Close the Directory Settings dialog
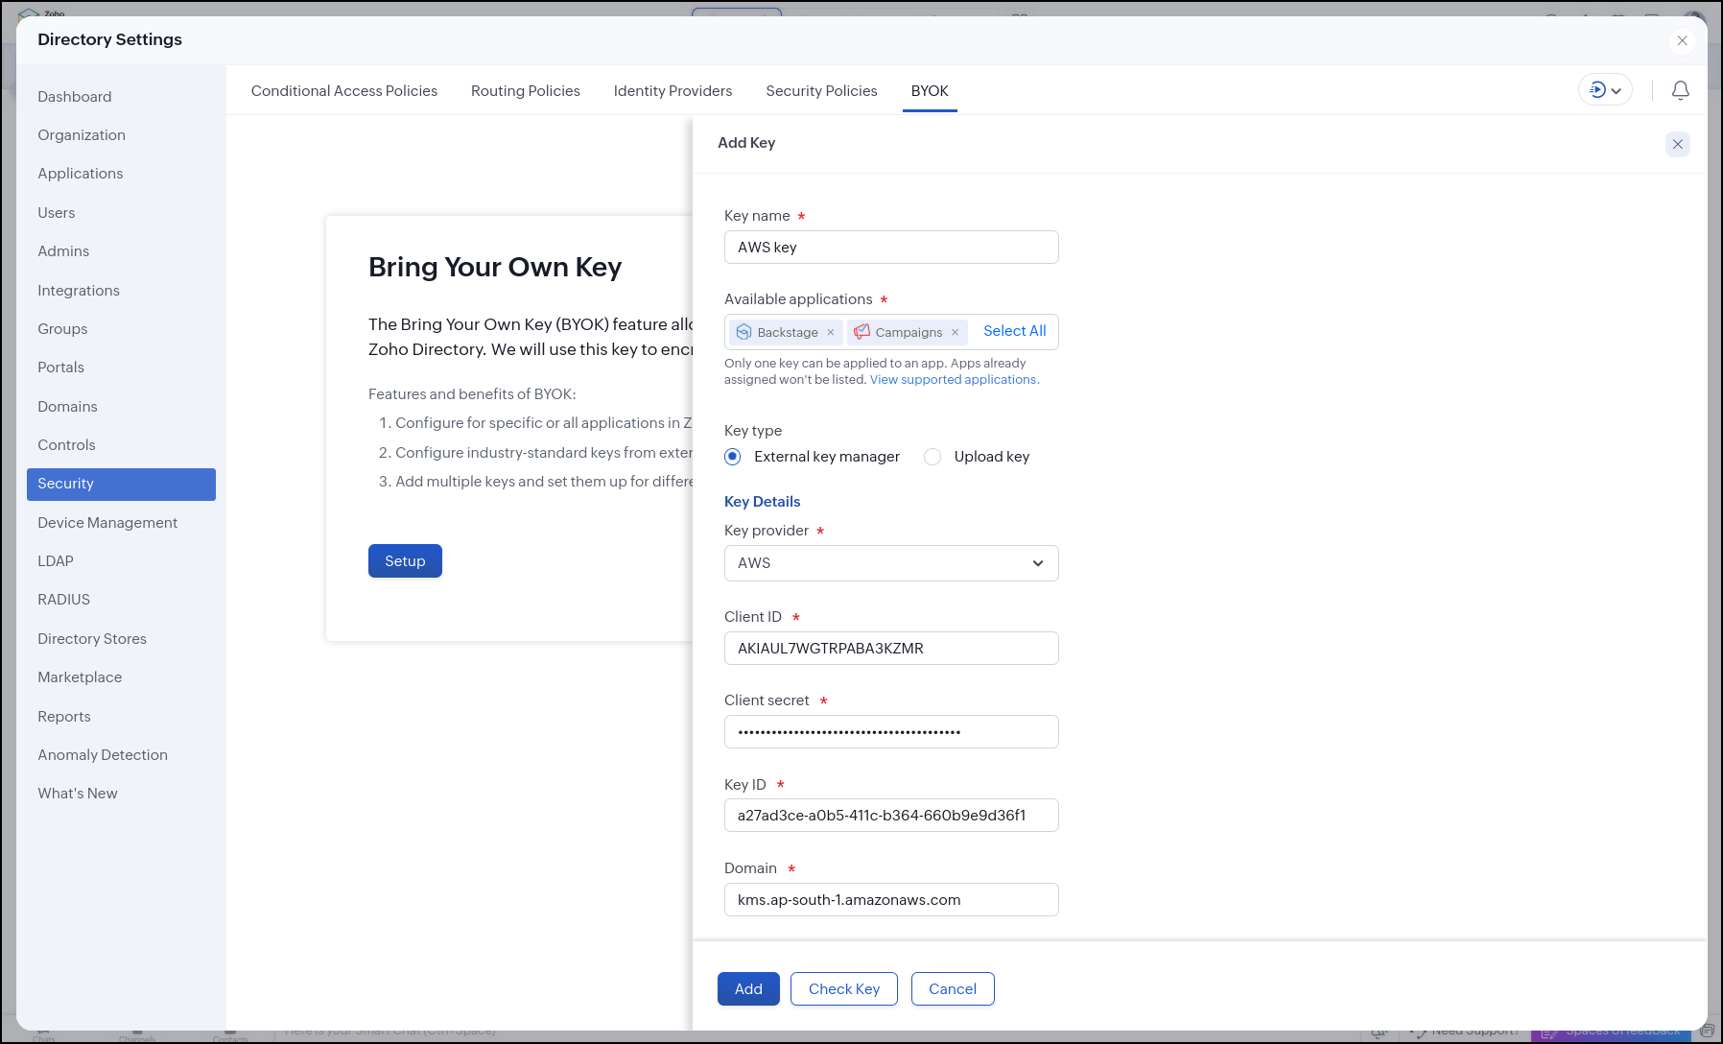The width and height of the screenshot is (1723, 1044). pyautogui.click(x=1682, y=40)
